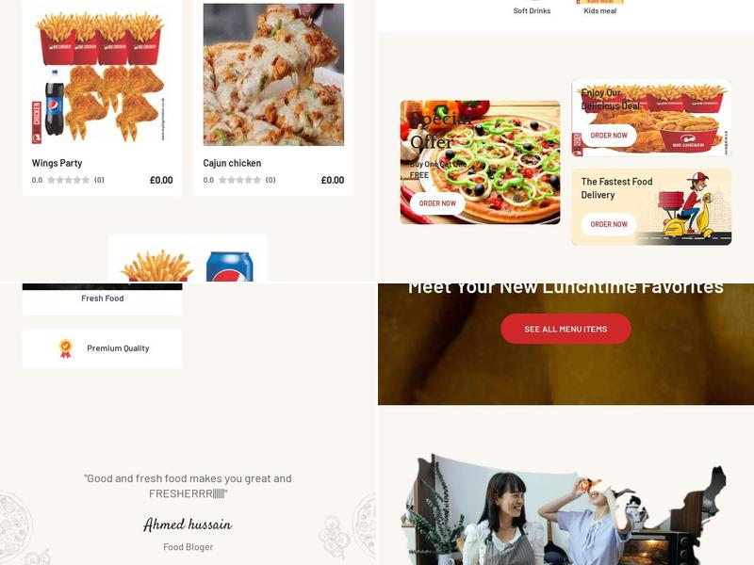Viewport: 754px width, 565px height.
Task: Select the Premium Quality feature card
Action: 103,348
